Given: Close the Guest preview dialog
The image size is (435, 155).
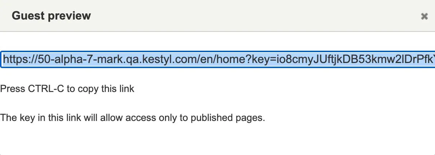Looking at the screenshot, I should point(424,16).
